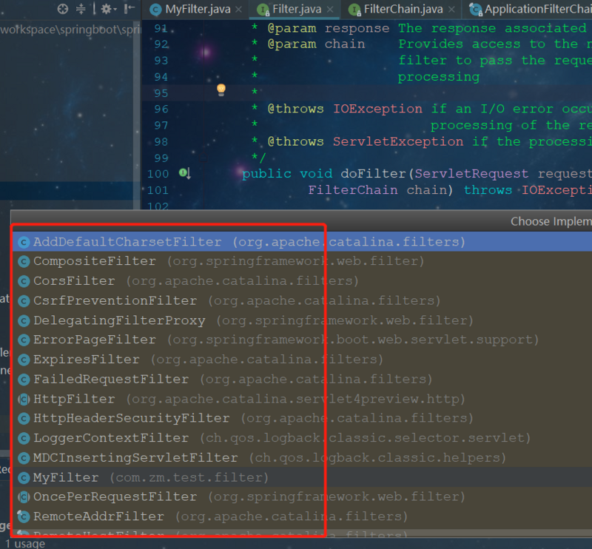Click the implemented-method gutter icon on line 100
The width and height of the screenshot is (592, 549).
184,173
